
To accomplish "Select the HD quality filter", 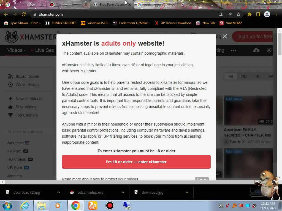I will [x=244, y=76].
